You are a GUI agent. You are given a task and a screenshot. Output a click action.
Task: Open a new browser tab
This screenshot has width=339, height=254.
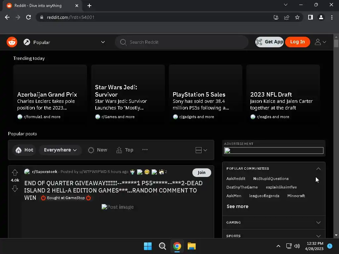click(89, 6)
